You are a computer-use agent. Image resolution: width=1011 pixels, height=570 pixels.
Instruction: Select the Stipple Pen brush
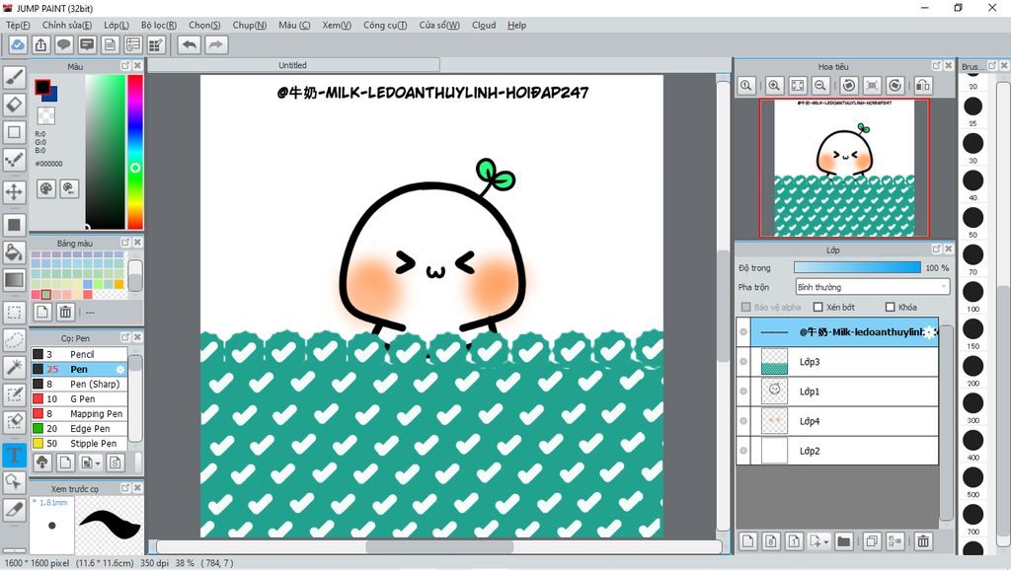pos(79,443)
